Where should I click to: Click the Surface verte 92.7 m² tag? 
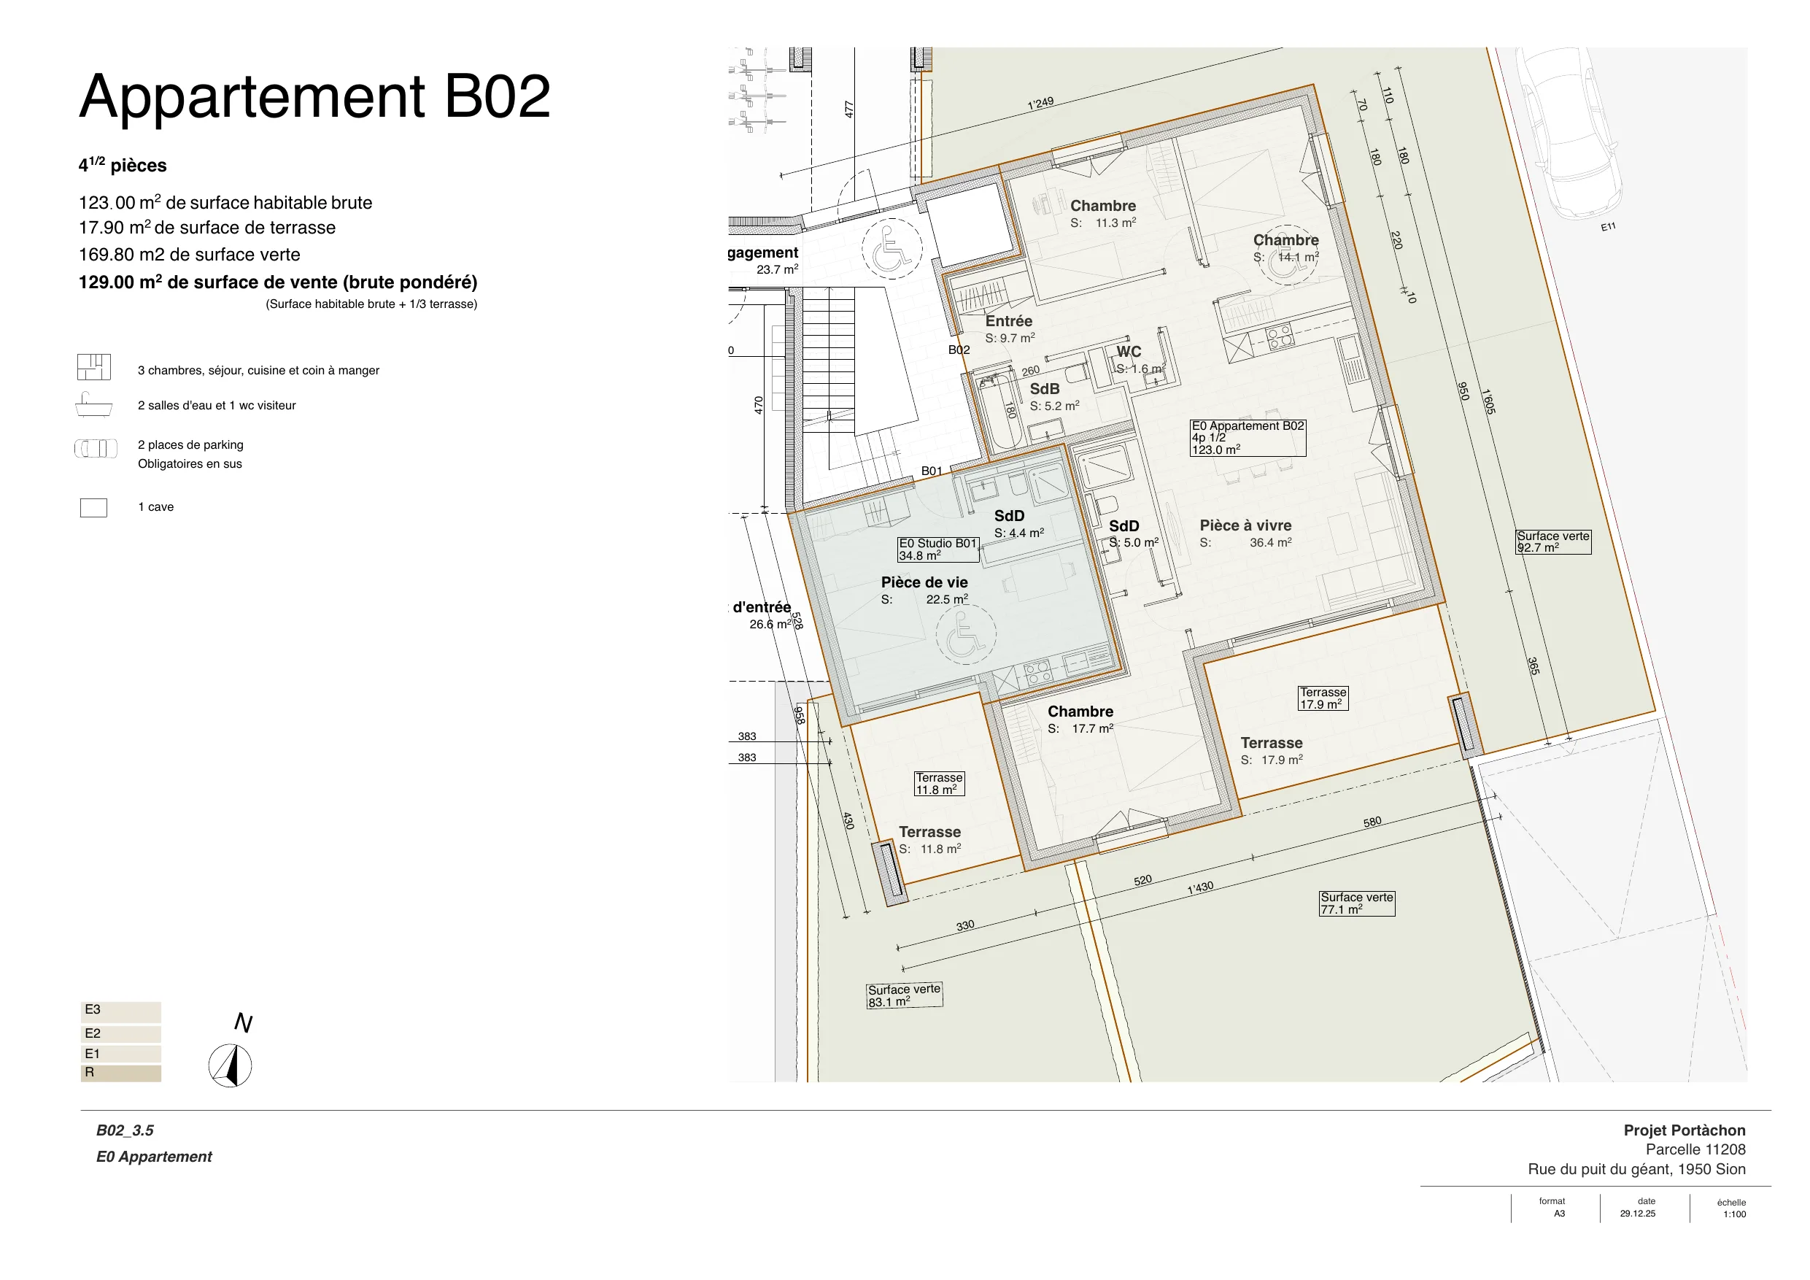1553,541
